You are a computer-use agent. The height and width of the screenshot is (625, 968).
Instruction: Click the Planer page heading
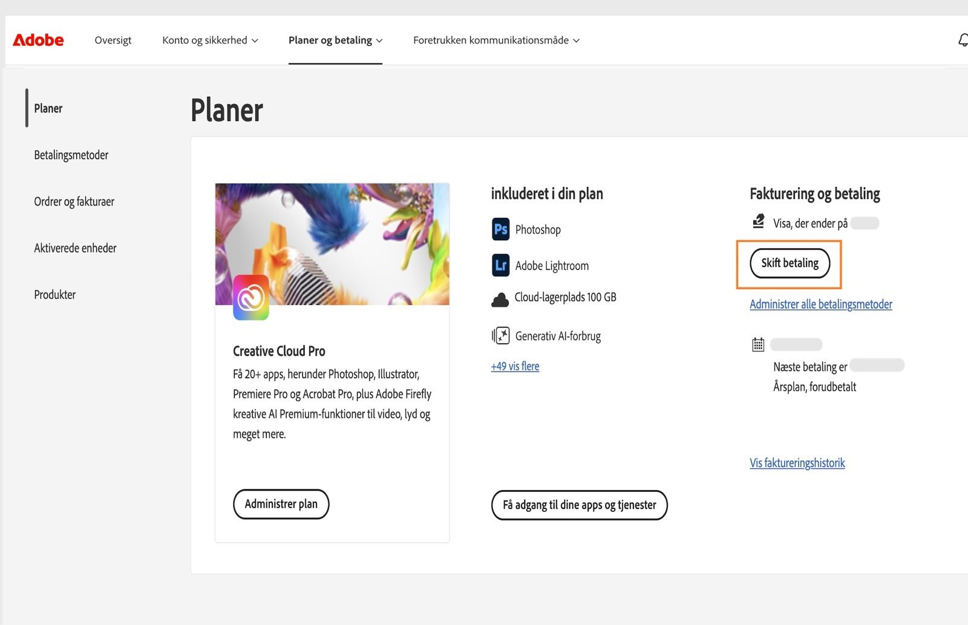227,110
